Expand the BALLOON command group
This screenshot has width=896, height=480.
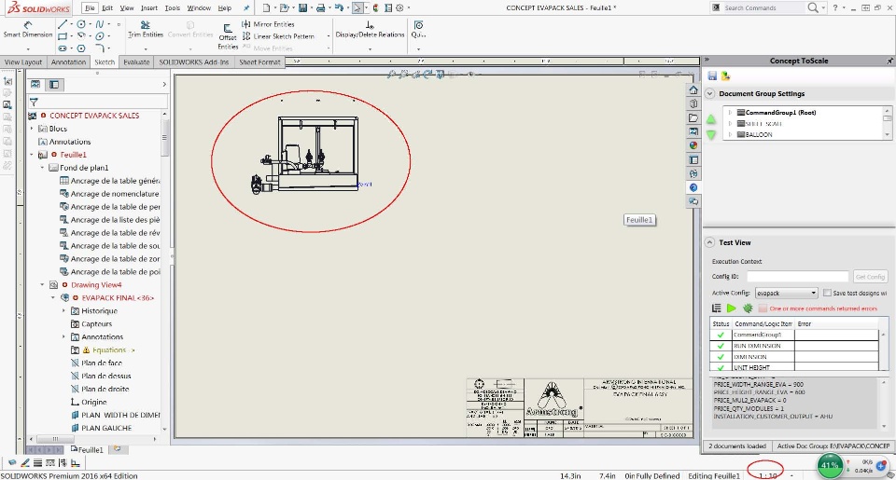(730, 135)
